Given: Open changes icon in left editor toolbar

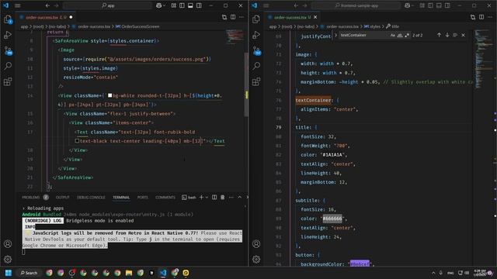Looking at the screenshot, I should click(224, 17).
